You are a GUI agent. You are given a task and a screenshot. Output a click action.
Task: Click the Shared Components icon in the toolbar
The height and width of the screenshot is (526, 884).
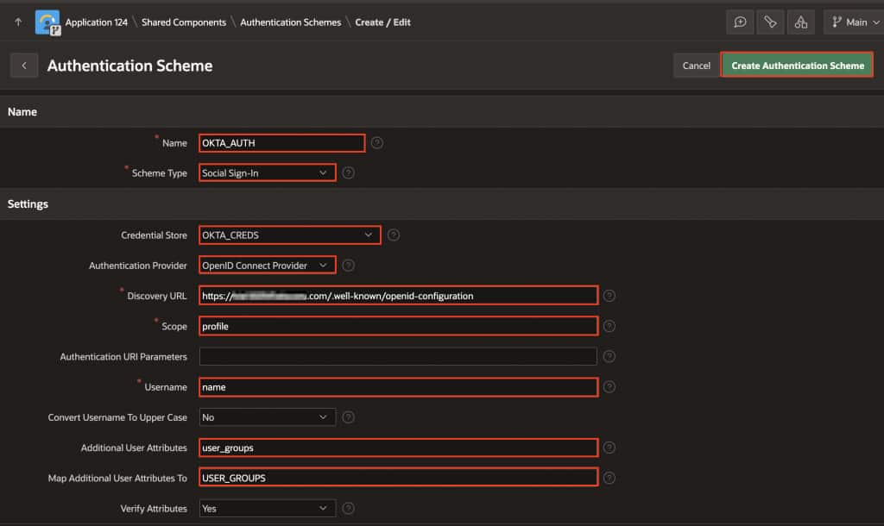coord(801,22)
